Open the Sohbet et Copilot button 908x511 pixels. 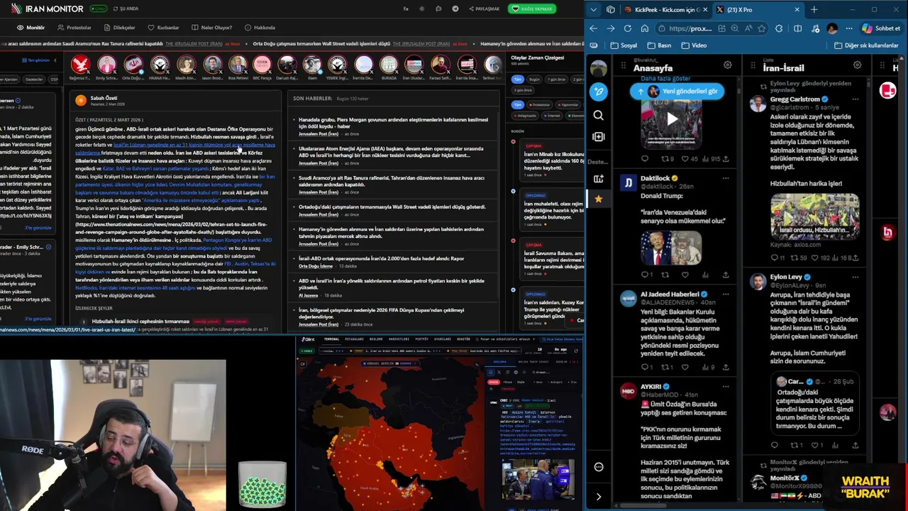[x=881, y=28]
